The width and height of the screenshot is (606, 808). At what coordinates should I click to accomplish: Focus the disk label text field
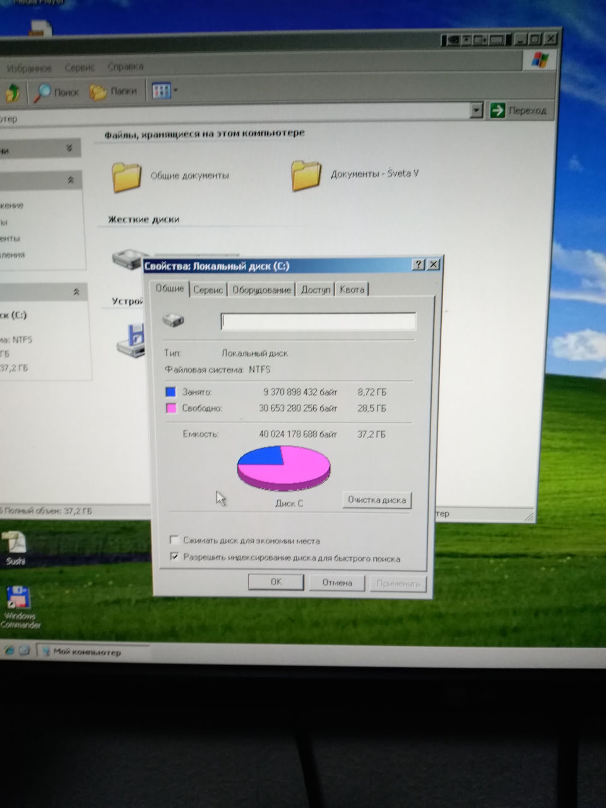pos(318,321)
